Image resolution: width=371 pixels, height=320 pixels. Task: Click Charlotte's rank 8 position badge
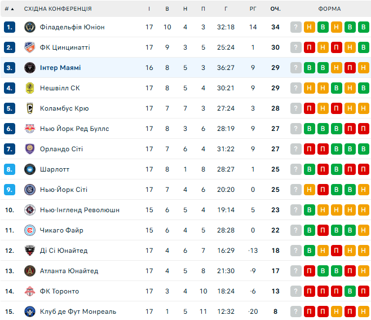coord(9,169)
